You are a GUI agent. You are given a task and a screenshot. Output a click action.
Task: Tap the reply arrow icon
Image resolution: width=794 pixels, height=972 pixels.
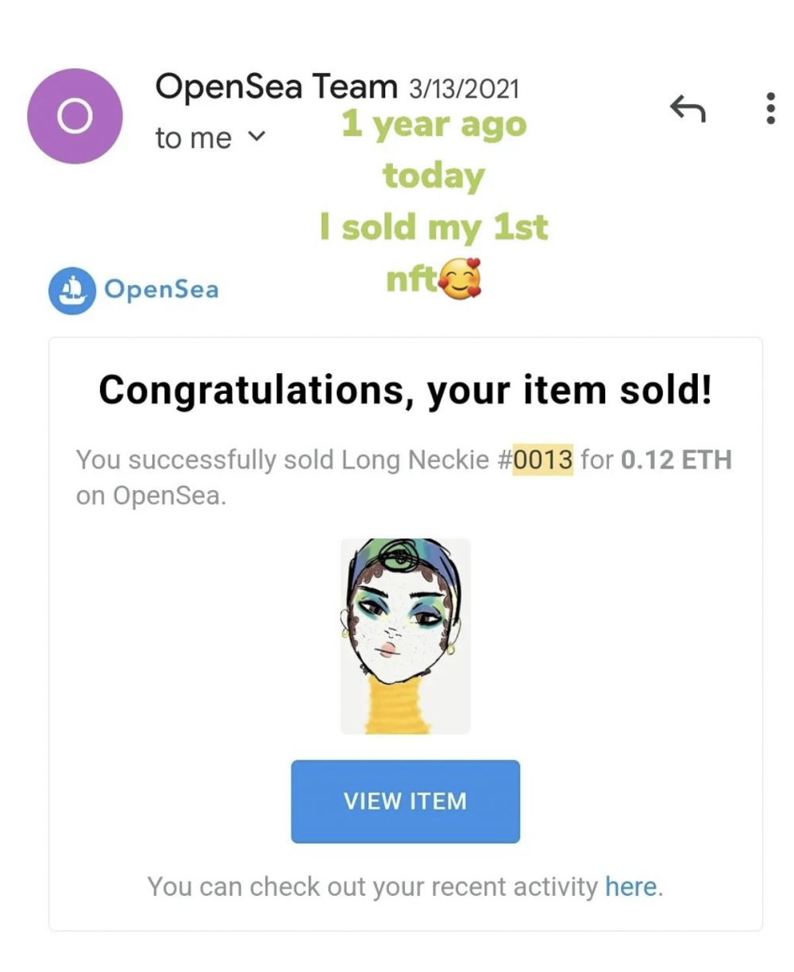coord(688,109)
